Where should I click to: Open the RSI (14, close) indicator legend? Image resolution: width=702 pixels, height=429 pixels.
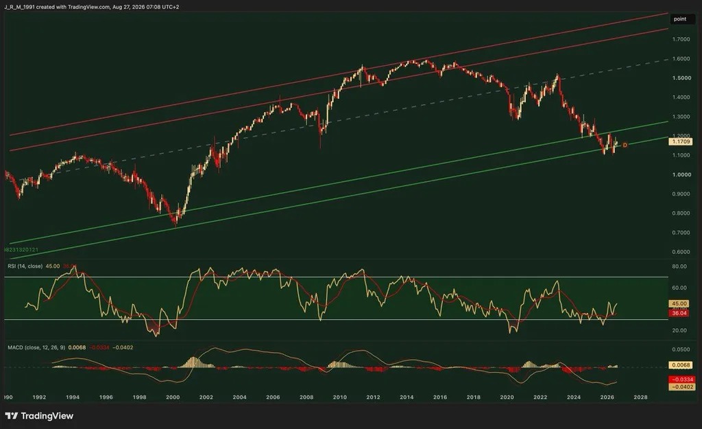click(x=25, y=266)
